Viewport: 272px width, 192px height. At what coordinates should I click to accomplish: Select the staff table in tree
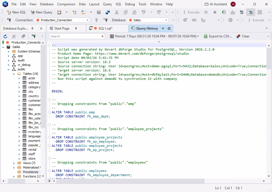tap(32, 154)
